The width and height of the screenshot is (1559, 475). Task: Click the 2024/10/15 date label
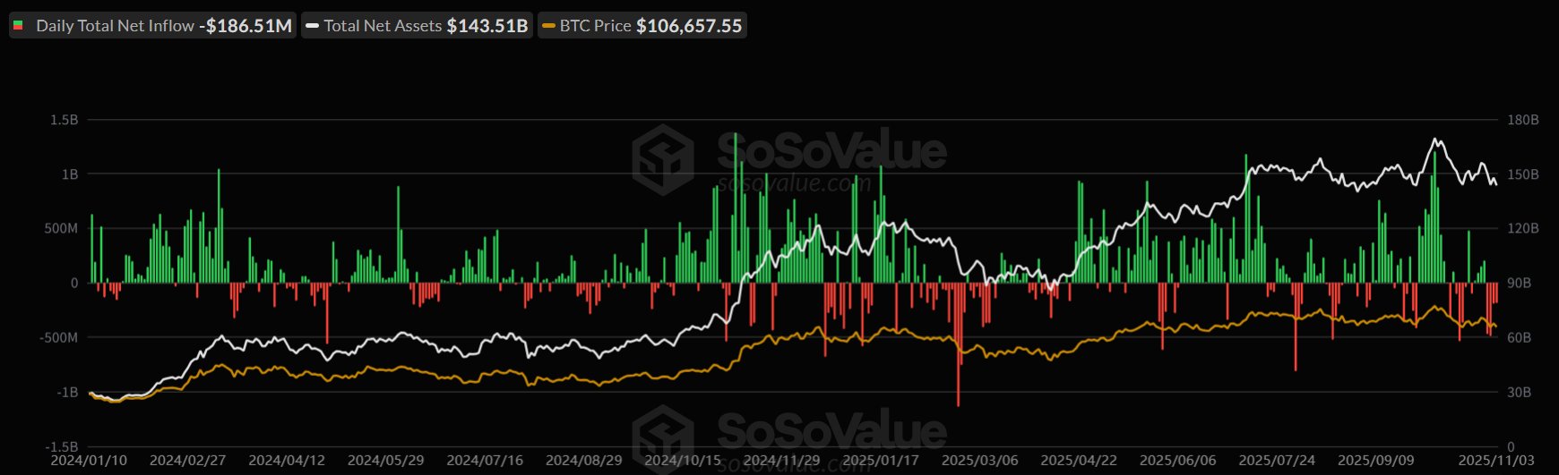tap(683, 461)
